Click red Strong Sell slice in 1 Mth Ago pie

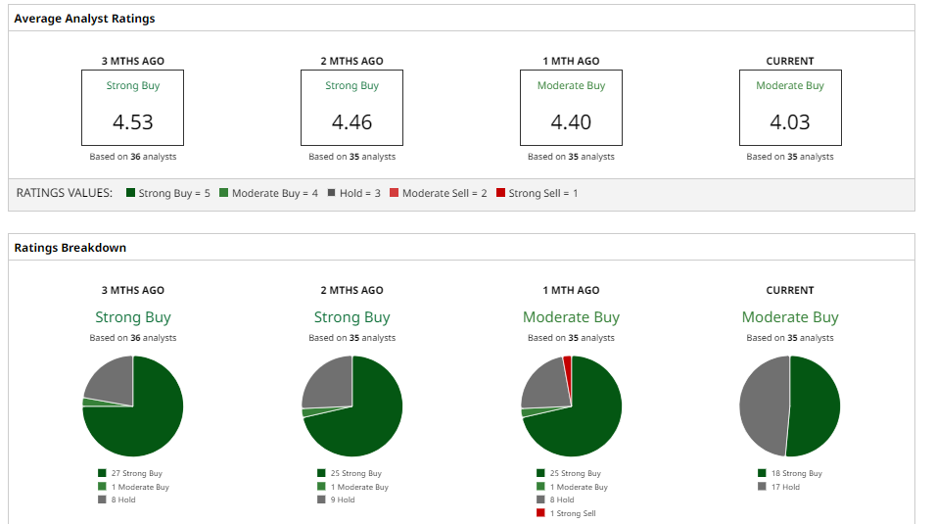point(567,365)
